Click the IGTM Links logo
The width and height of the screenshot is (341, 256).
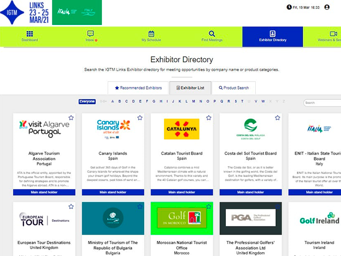(x=25, y=12)
